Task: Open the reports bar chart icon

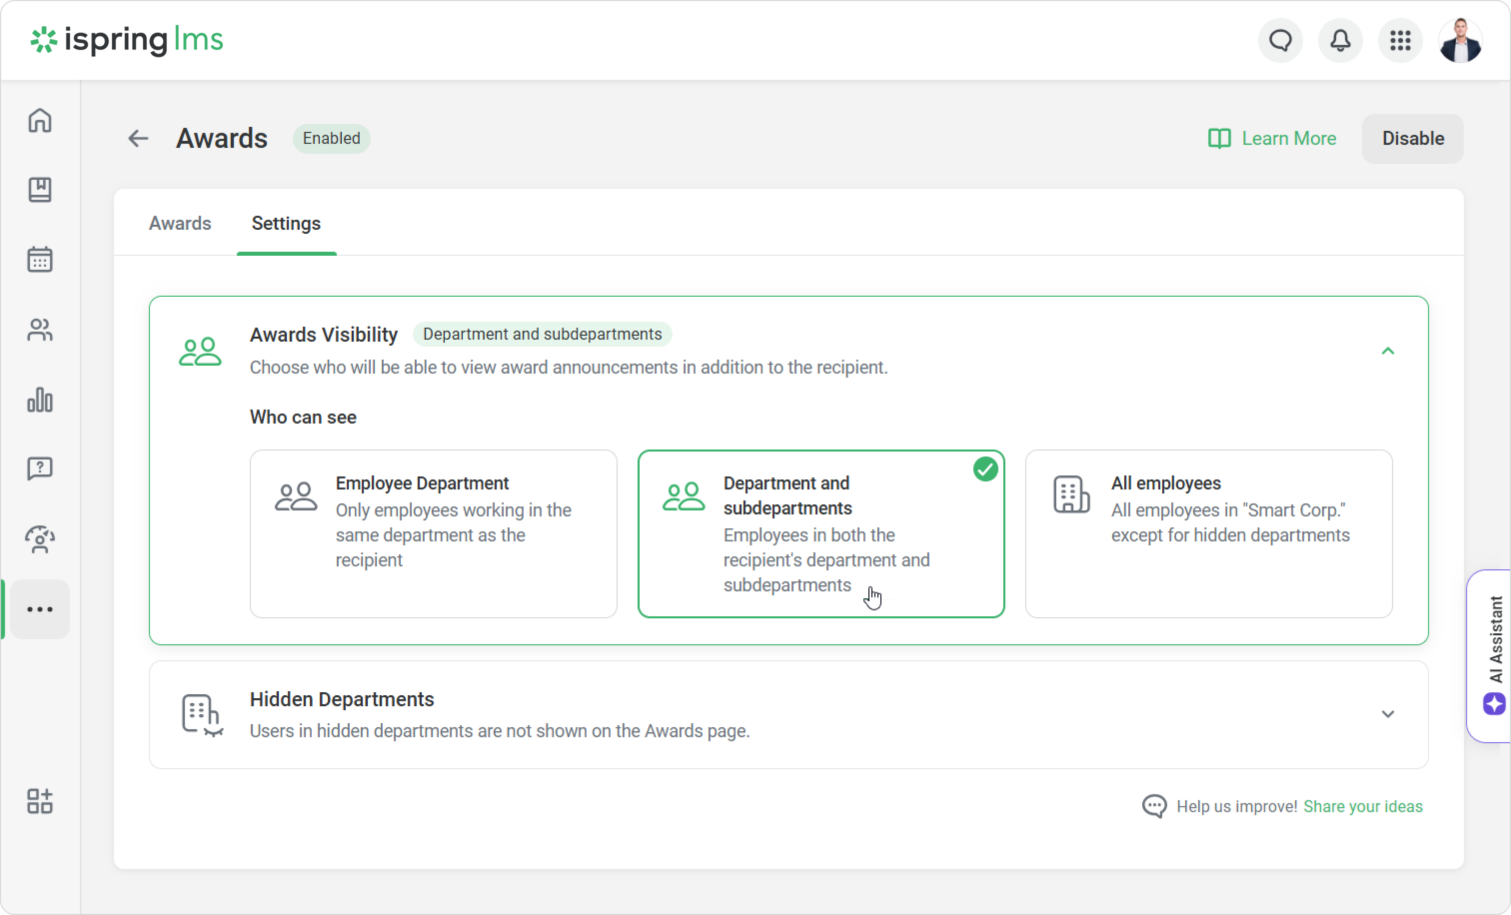Action: click(40, 400)
